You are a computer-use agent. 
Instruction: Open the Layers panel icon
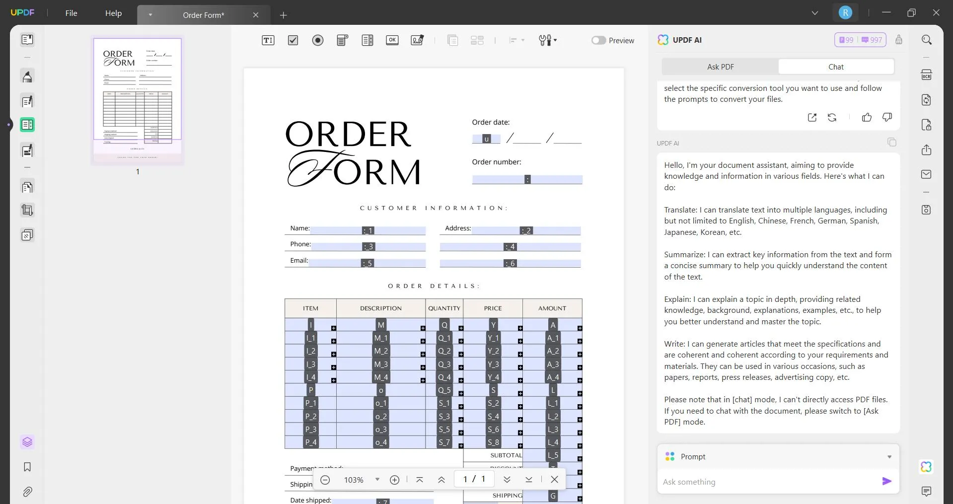[x=27, y=442]
